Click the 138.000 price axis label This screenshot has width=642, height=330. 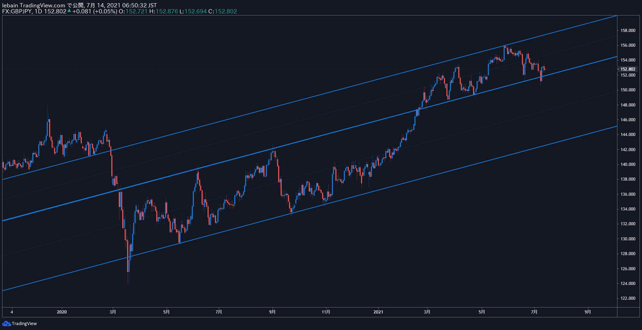coord(628,179)
